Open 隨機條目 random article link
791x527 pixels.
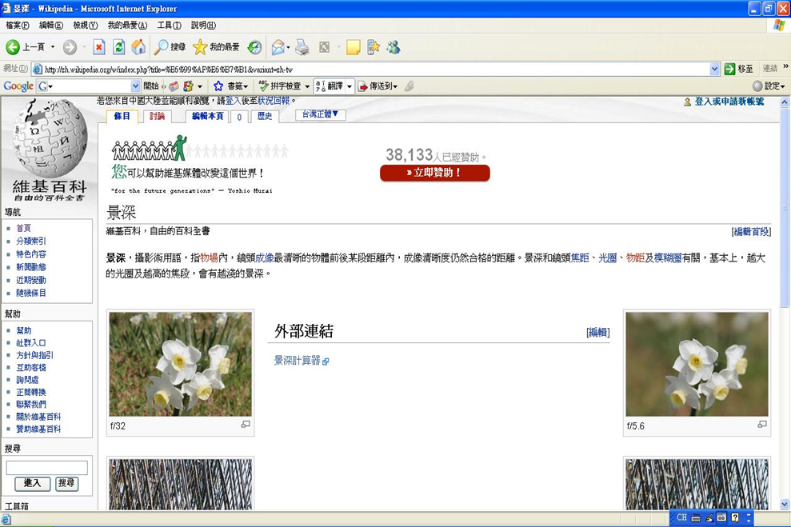click(x=31, y=293)
